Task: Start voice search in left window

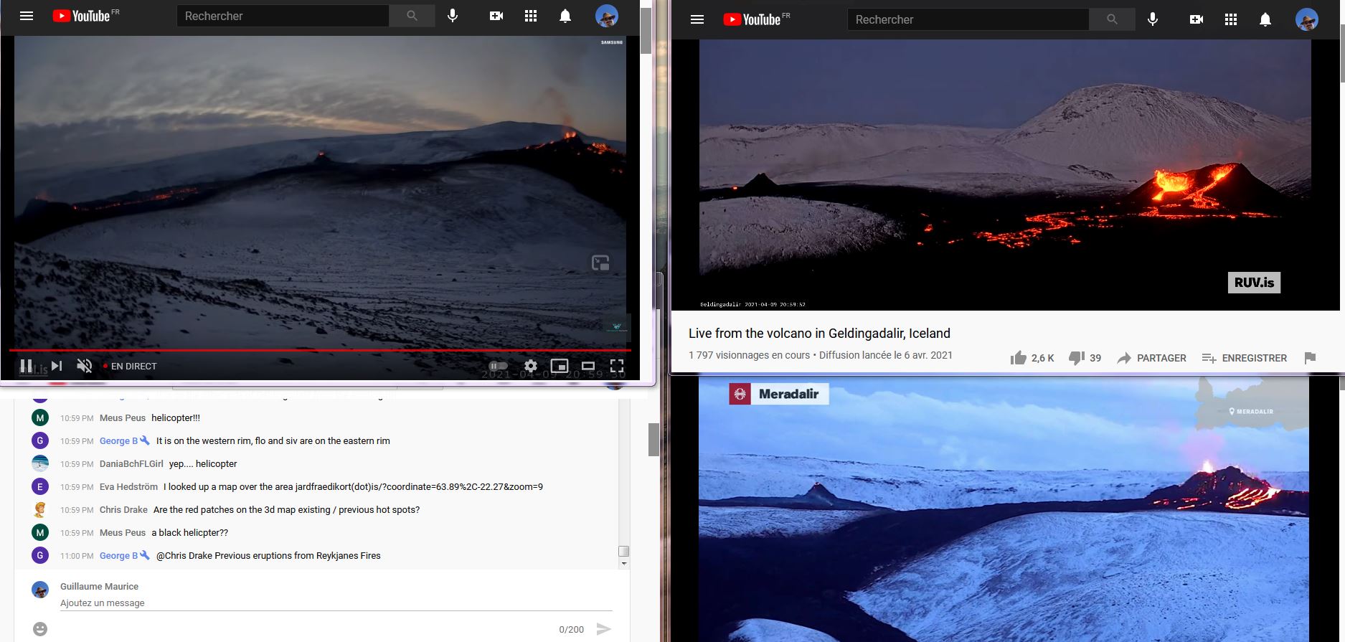Action: 453,16
